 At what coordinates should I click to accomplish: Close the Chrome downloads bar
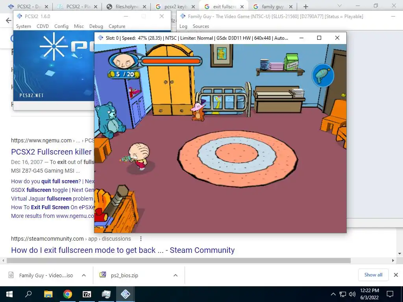(396, 275)
